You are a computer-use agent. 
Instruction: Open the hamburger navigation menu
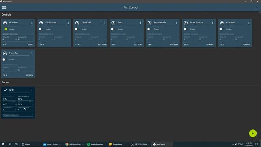4,7
